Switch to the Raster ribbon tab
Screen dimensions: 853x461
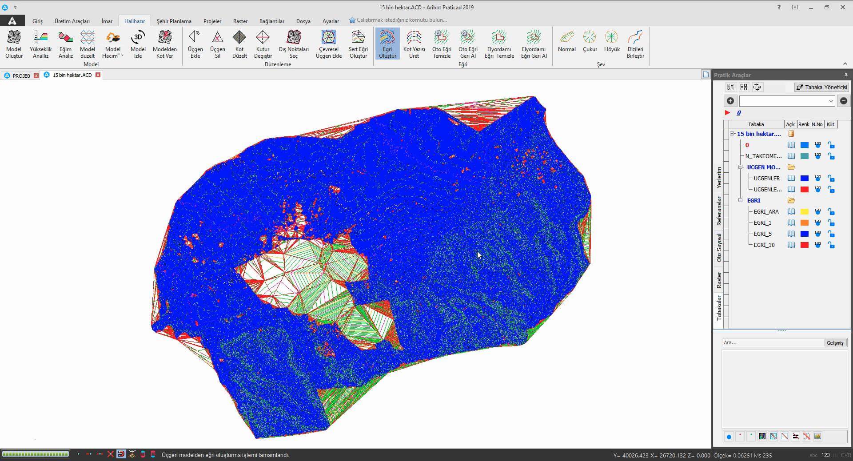[240, 21]
